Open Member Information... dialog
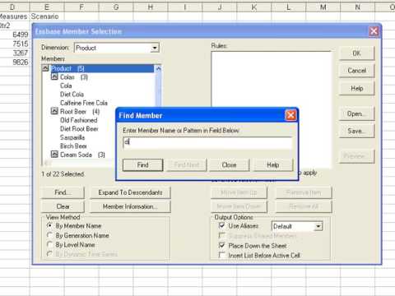This screenshot has height=296, width=395. tap(130, 206)
